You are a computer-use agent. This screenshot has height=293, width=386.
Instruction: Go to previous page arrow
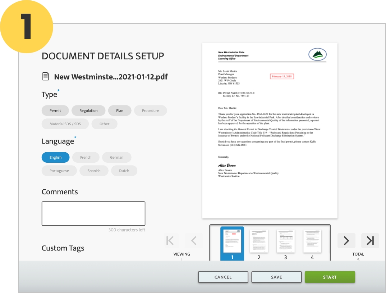point(194,240)
